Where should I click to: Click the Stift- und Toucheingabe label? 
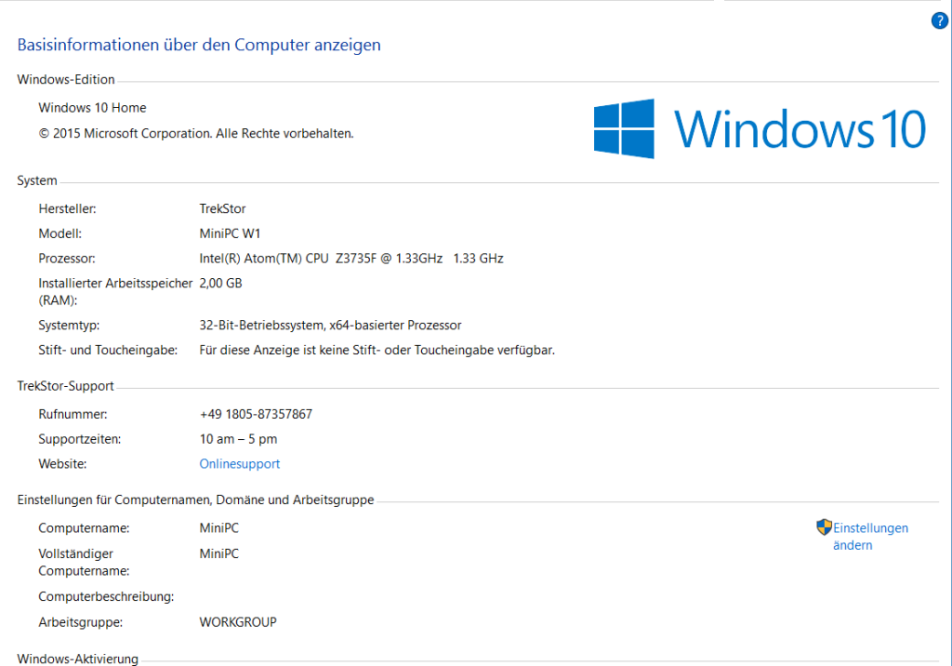click(108, 350)
